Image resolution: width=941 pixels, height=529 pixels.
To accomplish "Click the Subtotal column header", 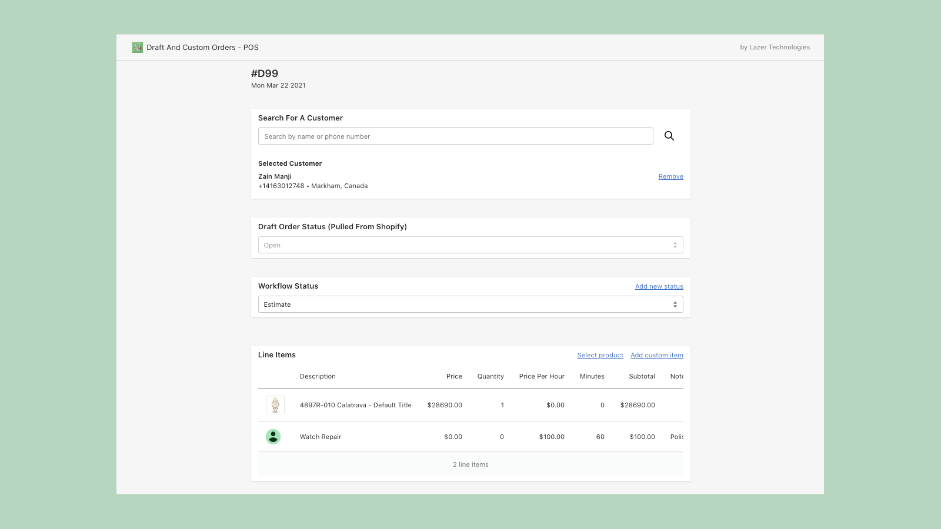I will click(x=642, y=376).
